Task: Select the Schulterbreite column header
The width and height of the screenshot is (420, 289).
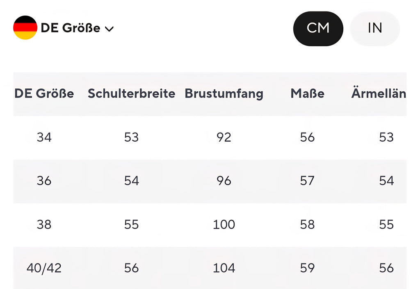Action: point(132,94)
